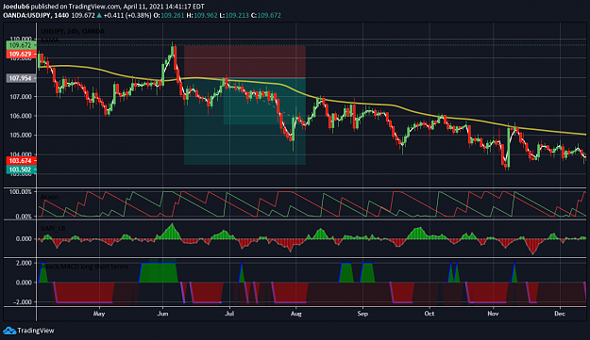Click the 0.00% Aroon scale label
The width and height of the screenshot is (590, 340).
[24, 217]
